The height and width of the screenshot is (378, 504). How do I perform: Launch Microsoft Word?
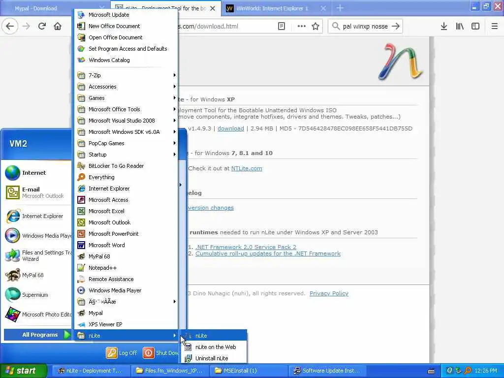point(126,245)
